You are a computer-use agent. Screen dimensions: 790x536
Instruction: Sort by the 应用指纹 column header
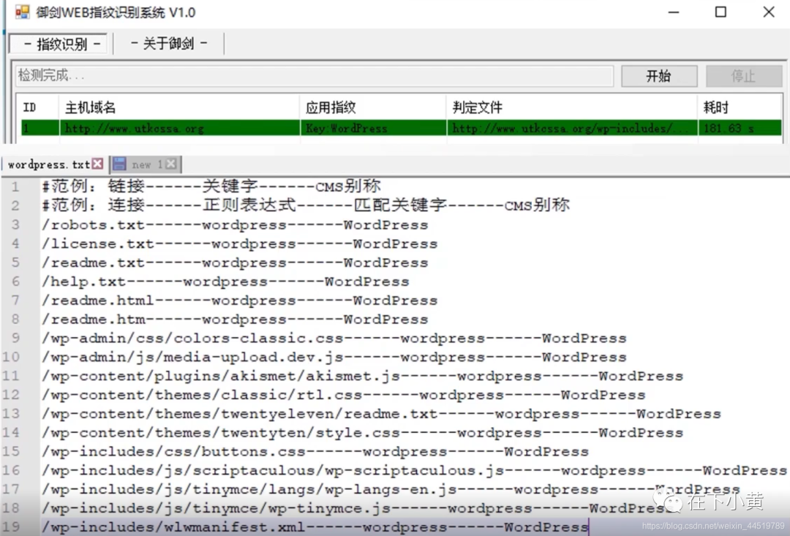coord(373,107)
